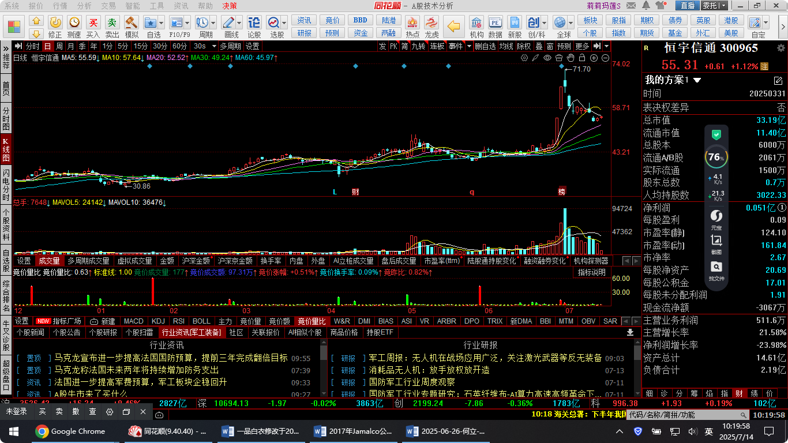Select the 画线 pencil drawing tool
This screenshot has height=443, width=788.
[x=228, y=22]
